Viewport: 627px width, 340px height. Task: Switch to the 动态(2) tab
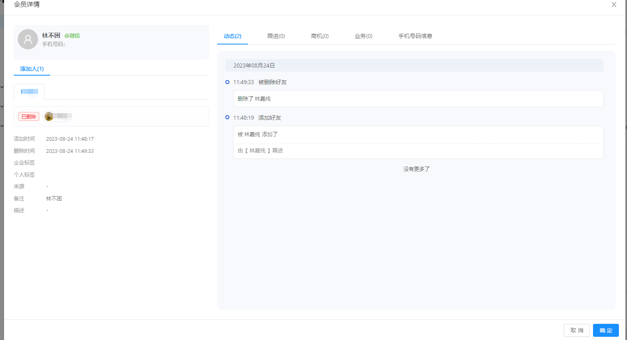click(233, 36)
